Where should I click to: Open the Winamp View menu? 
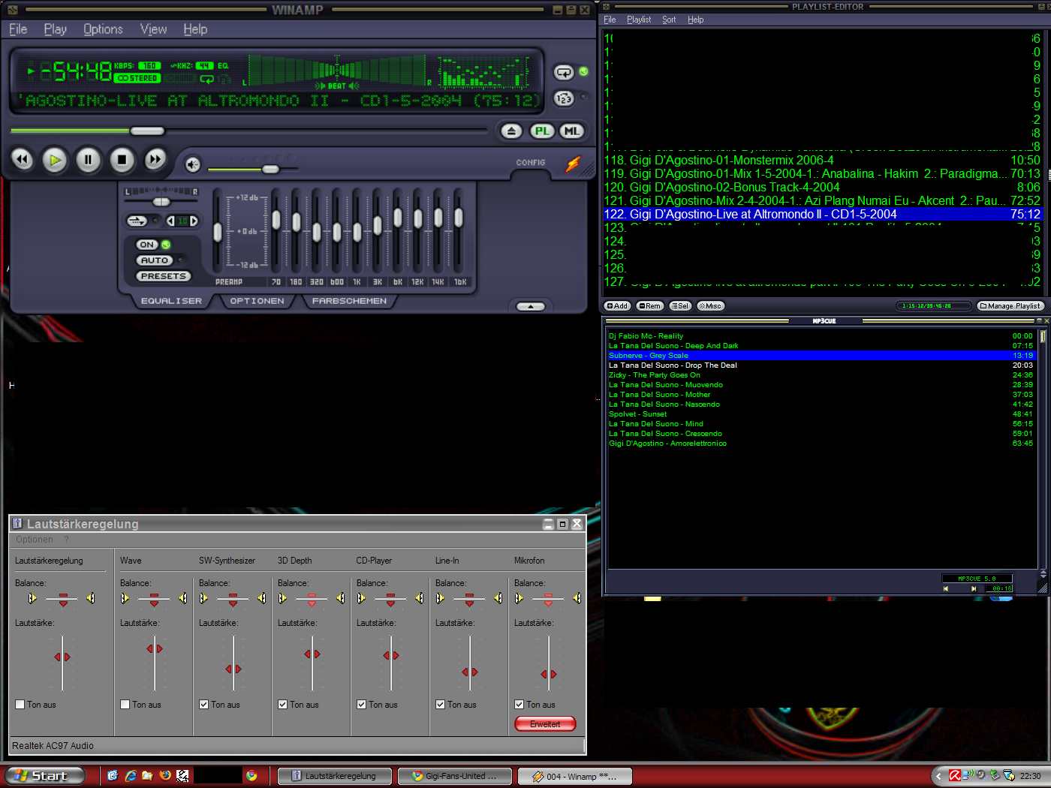(x=153, y=29)
